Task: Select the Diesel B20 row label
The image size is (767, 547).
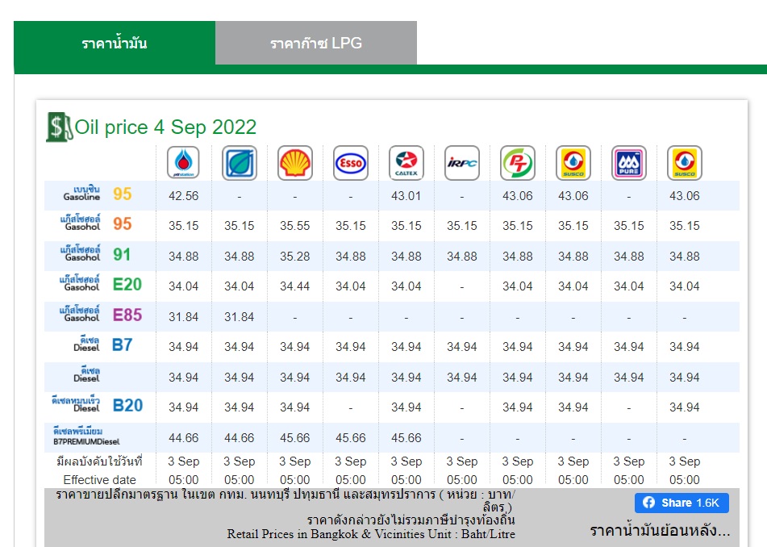Action: pos(98,405)
